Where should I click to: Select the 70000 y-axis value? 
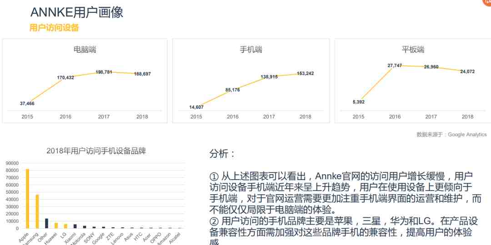coord(13,177)
